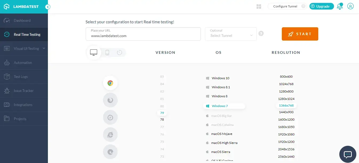
Task: Open the chat support widget
Action: pos(348,154)
